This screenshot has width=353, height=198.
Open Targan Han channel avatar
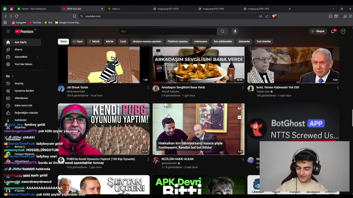(251, 89)
